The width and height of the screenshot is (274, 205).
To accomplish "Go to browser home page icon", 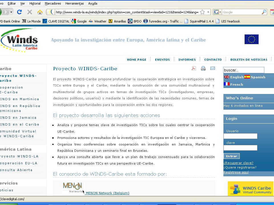I will 40,12.
